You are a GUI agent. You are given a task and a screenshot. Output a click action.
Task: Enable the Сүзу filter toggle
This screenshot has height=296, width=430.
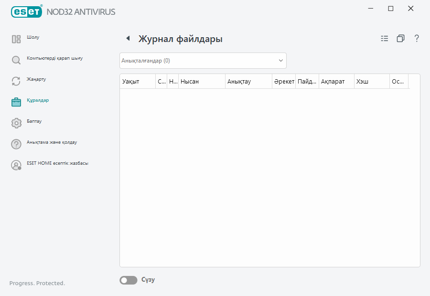[x=128, y=280]
